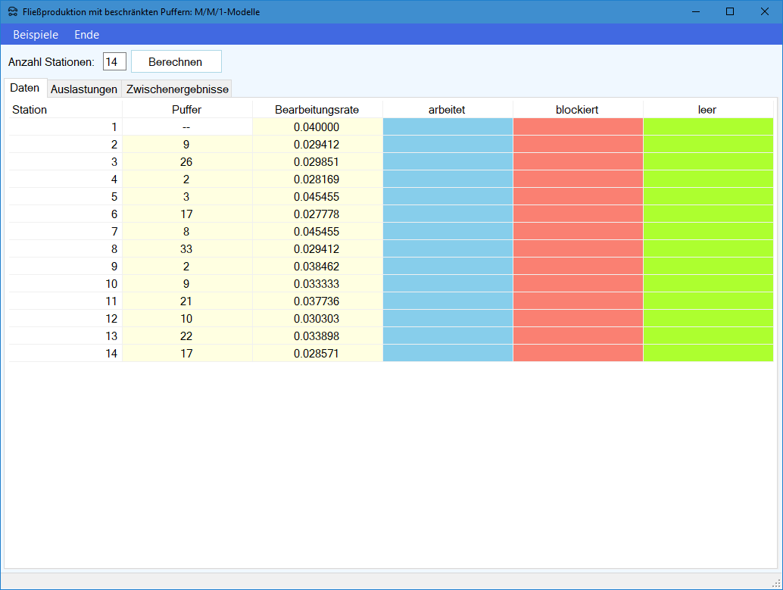The width and height of the screenshot is (783, 590).
Task: Select Bearbeitungsrate 0.028571 of station 14
Action: tap(317, 354)
